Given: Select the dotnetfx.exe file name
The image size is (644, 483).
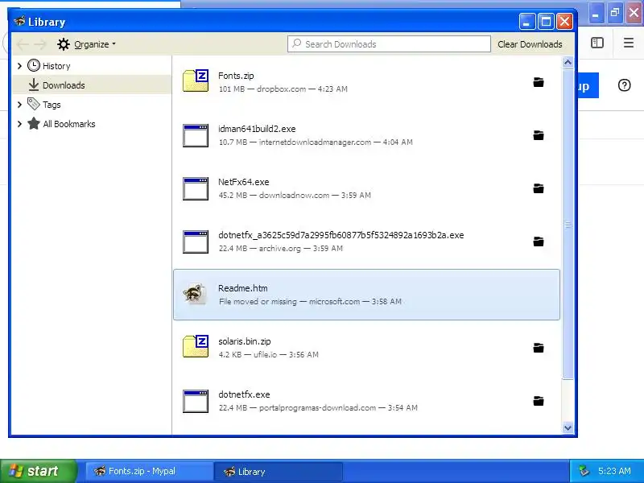Looking at the screenshot, I should [x=244, y=394].
